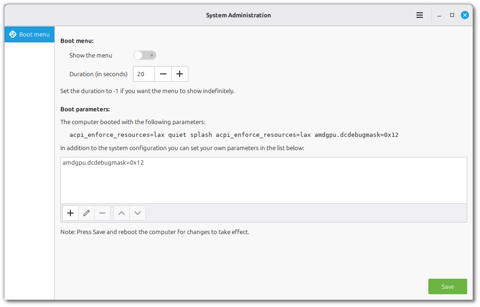The height and width of the screenshot is (307, 480).
Task: Open the window options via hamburger menu
Action: coord(419,15)
